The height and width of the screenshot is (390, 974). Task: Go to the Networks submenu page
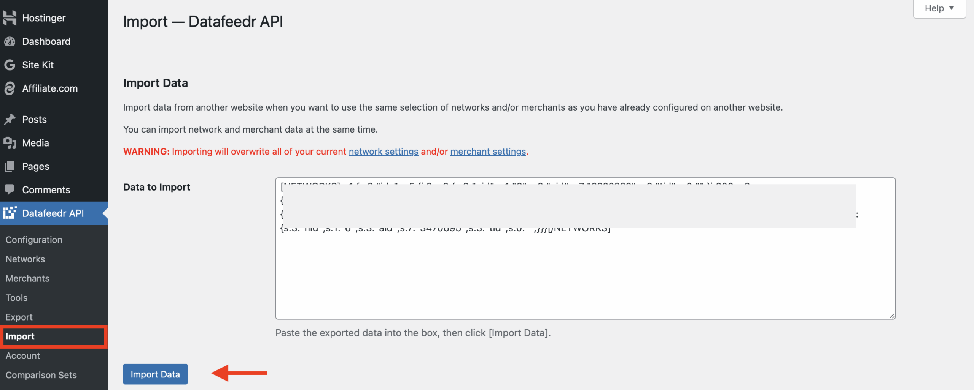(x=25, y=259)
